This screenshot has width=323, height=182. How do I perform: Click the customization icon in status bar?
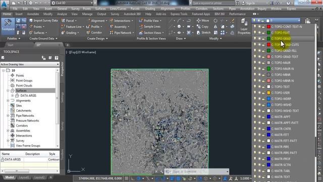319,178
